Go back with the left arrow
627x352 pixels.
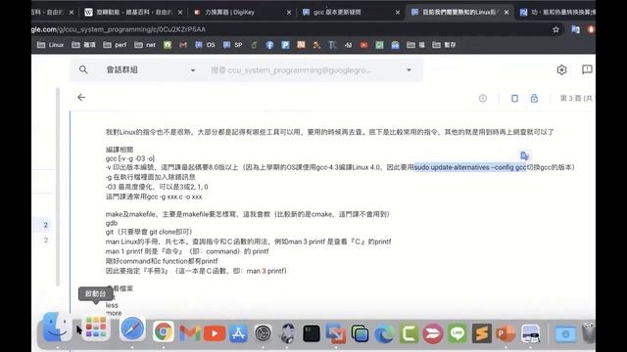tap(81, 98)
